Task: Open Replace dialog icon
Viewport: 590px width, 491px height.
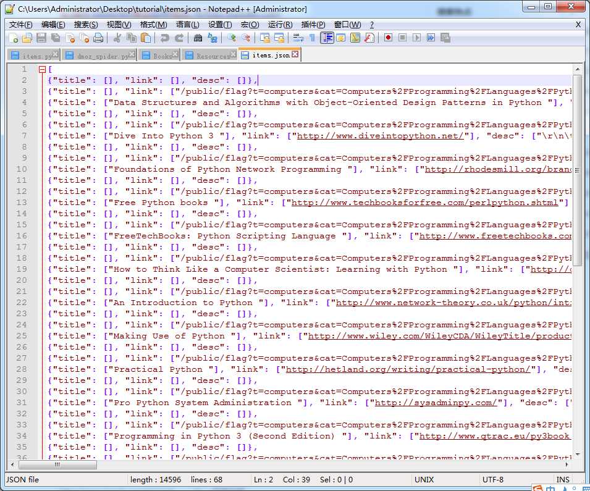Action: [x=213, y=38]
